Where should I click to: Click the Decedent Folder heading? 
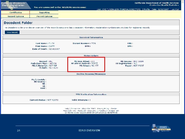[x=18, y=23]
